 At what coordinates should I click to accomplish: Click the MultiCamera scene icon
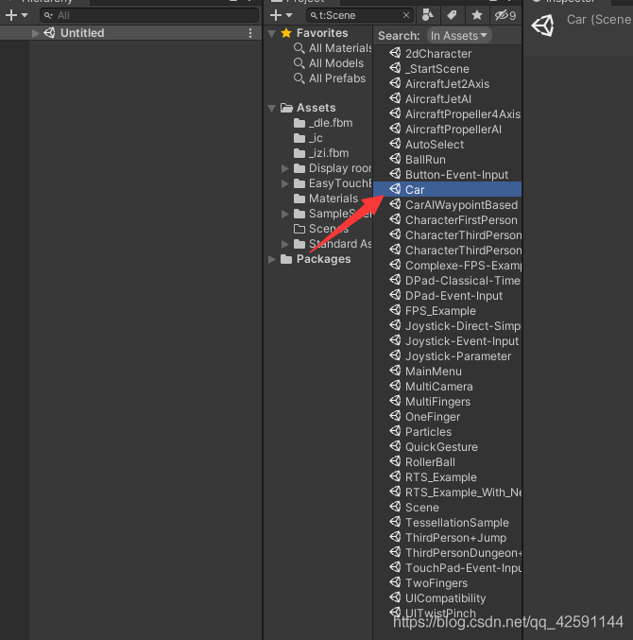coord(395,386)
